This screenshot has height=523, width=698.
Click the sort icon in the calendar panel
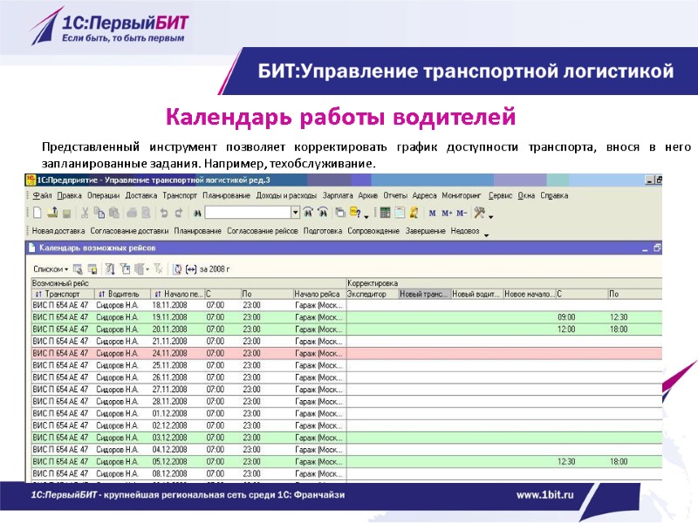pos(111,268)
